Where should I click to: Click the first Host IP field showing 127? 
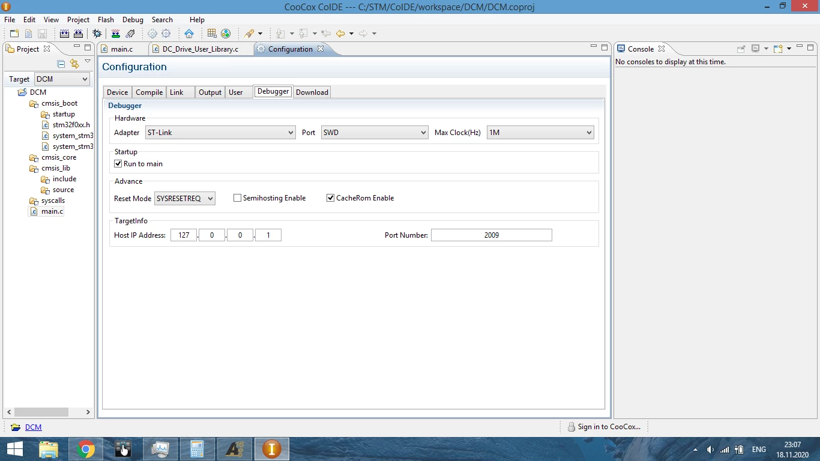click(184, 235)
